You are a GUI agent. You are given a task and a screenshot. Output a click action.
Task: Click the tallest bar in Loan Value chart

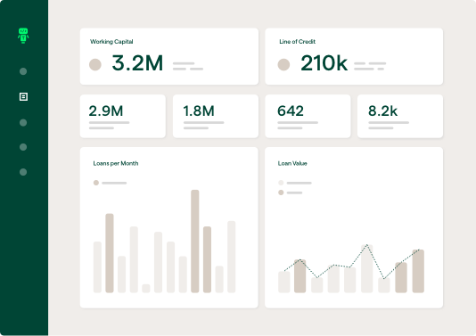(366, 268)
